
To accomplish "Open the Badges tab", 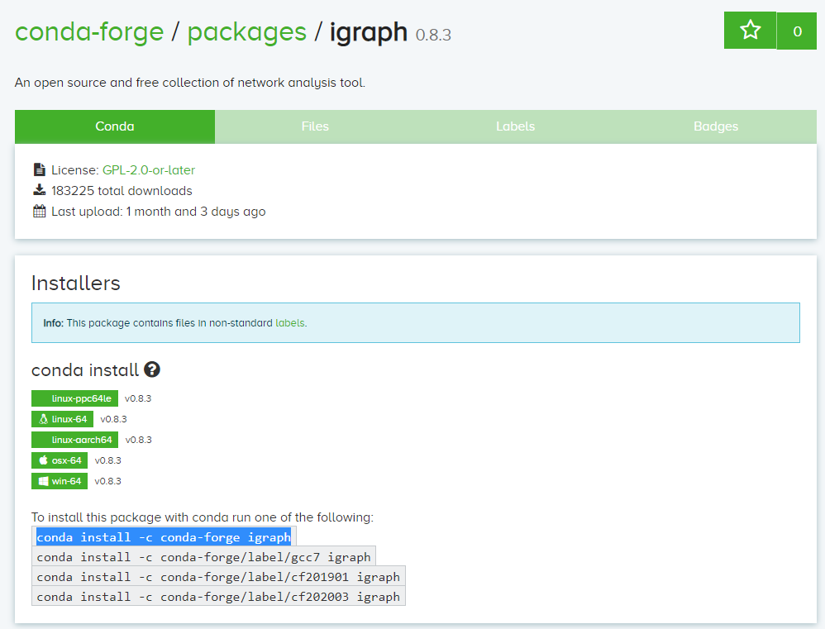I will [716, 126].
